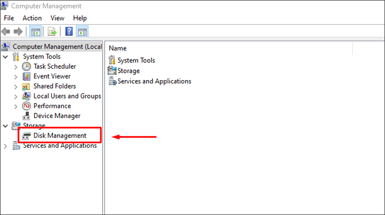Click the System Tools wrench icon in the tree

16,57
